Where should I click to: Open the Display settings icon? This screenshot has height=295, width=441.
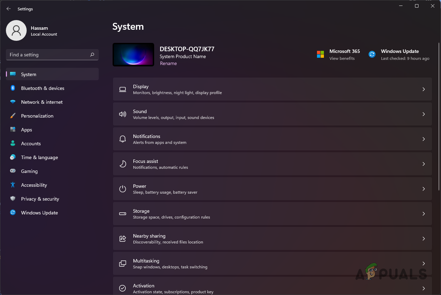123,89
